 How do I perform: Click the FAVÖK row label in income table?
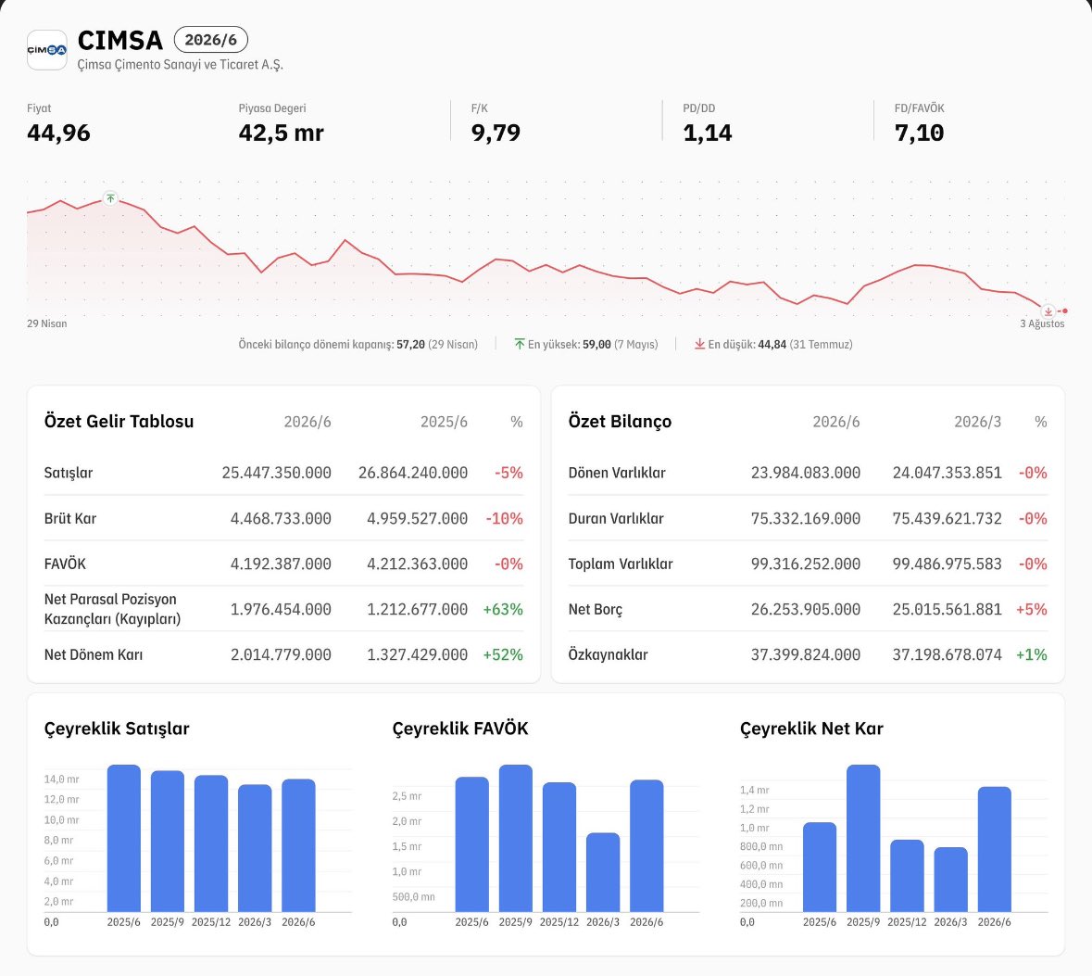tap(65, 564)
